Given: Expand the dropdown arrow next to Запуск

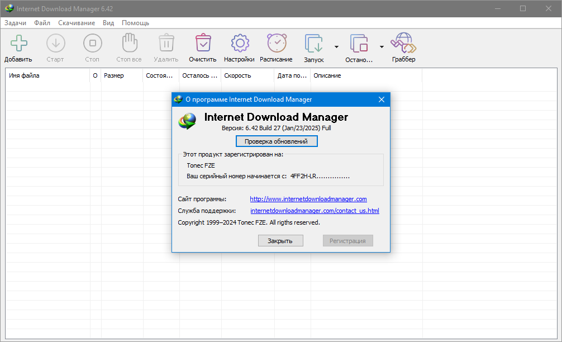Looking at the screenshot, I should (x=336, y=47).
